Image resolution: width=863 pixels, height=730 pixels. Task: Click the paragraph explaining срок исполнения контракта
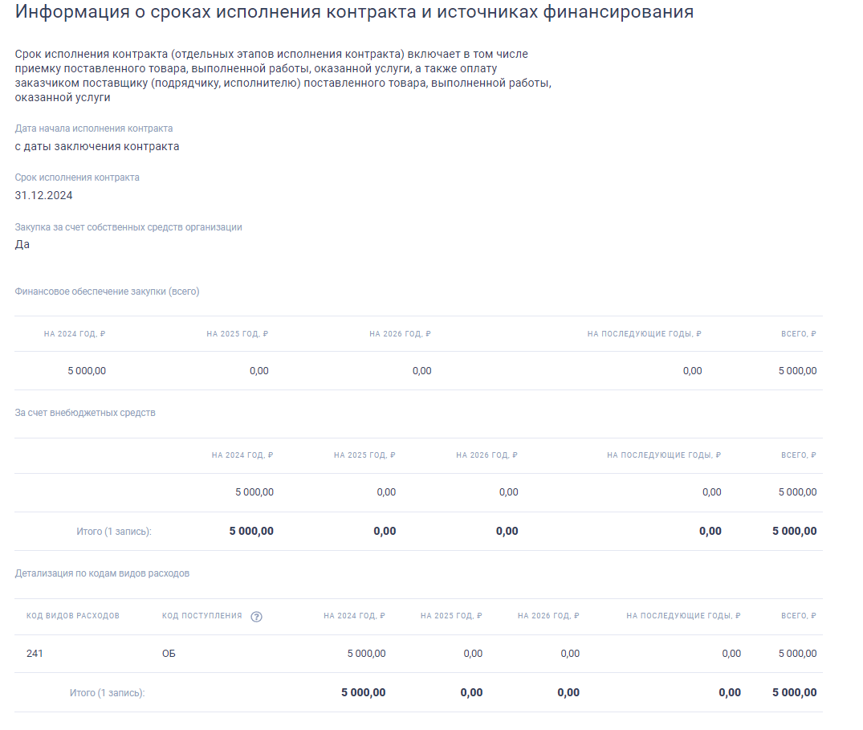[x=283, y=75]
